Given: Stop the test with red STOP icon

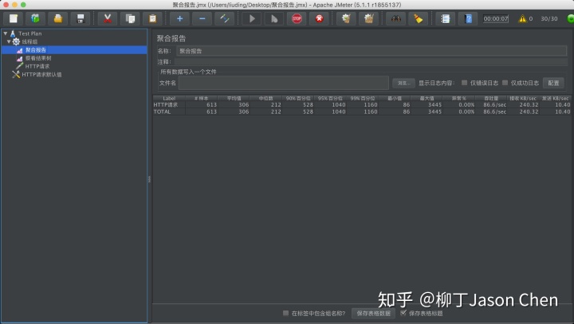Looking at the screenshot, I should tap(297, 18).
